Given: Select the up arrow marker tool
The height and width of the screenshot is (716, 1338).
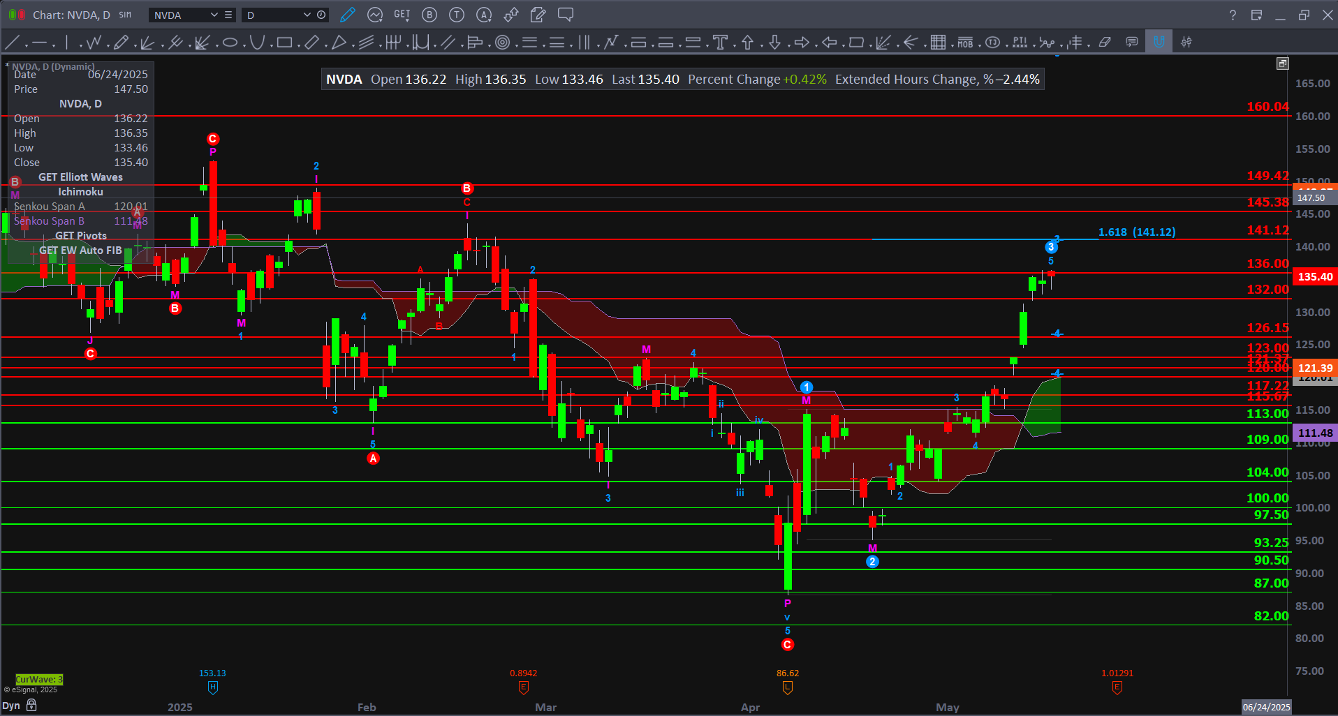Looking at the screenshot, I should [x=747, y=43].
